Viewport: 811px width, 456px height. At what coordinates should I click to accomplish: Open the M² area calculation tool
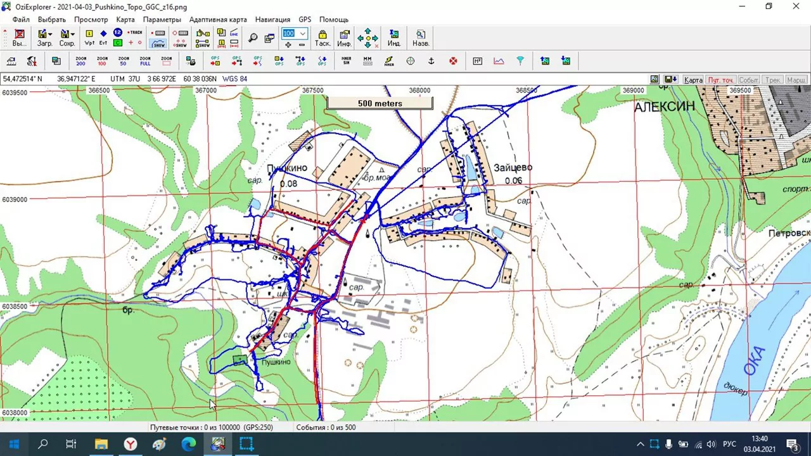(x=478, y=61)
